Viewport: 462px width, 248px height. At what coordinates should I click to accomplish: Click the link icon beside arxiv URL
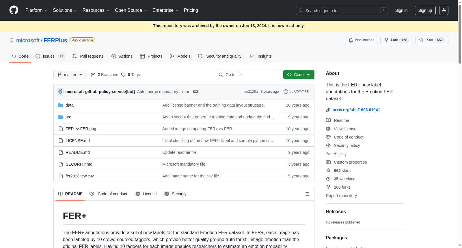coord(328,110)
